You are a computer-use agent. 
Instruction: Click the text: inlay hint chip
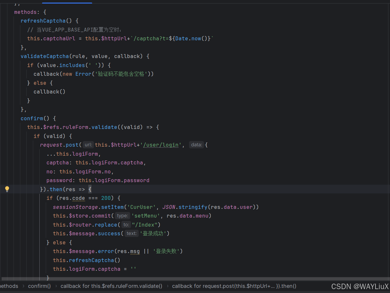pyautogui.click(x=132, y=233)
